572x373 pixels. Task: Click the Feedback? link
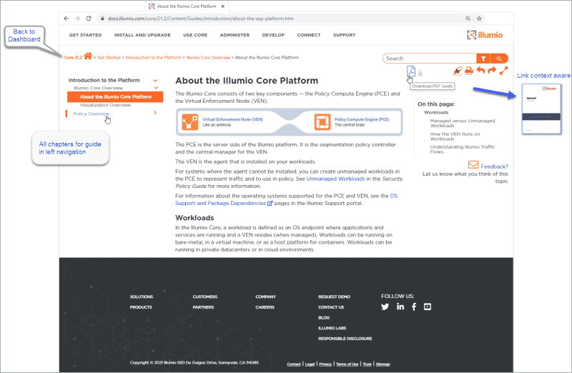coord(494,166)
